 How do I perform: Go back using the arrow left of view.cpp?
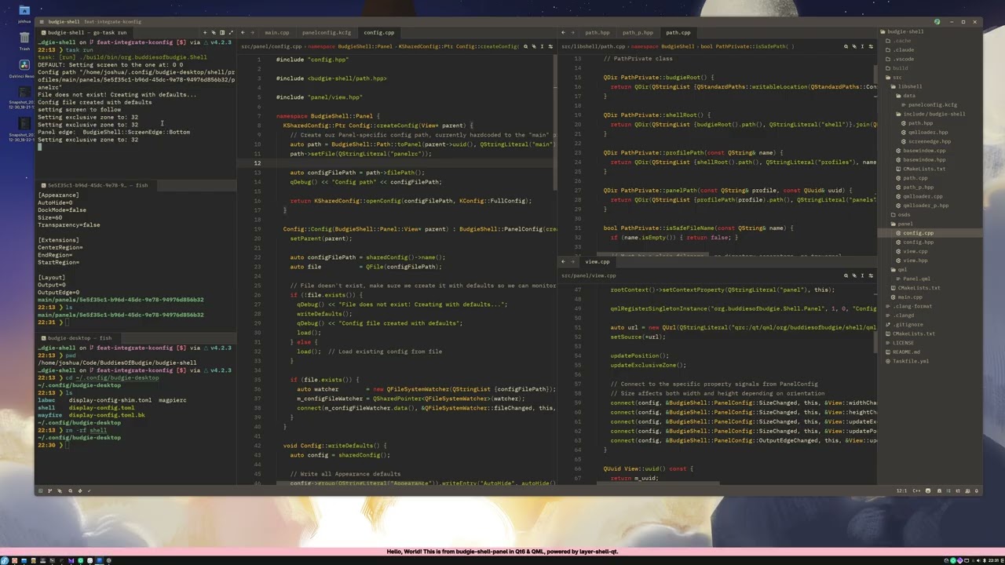tap(563, 261)
